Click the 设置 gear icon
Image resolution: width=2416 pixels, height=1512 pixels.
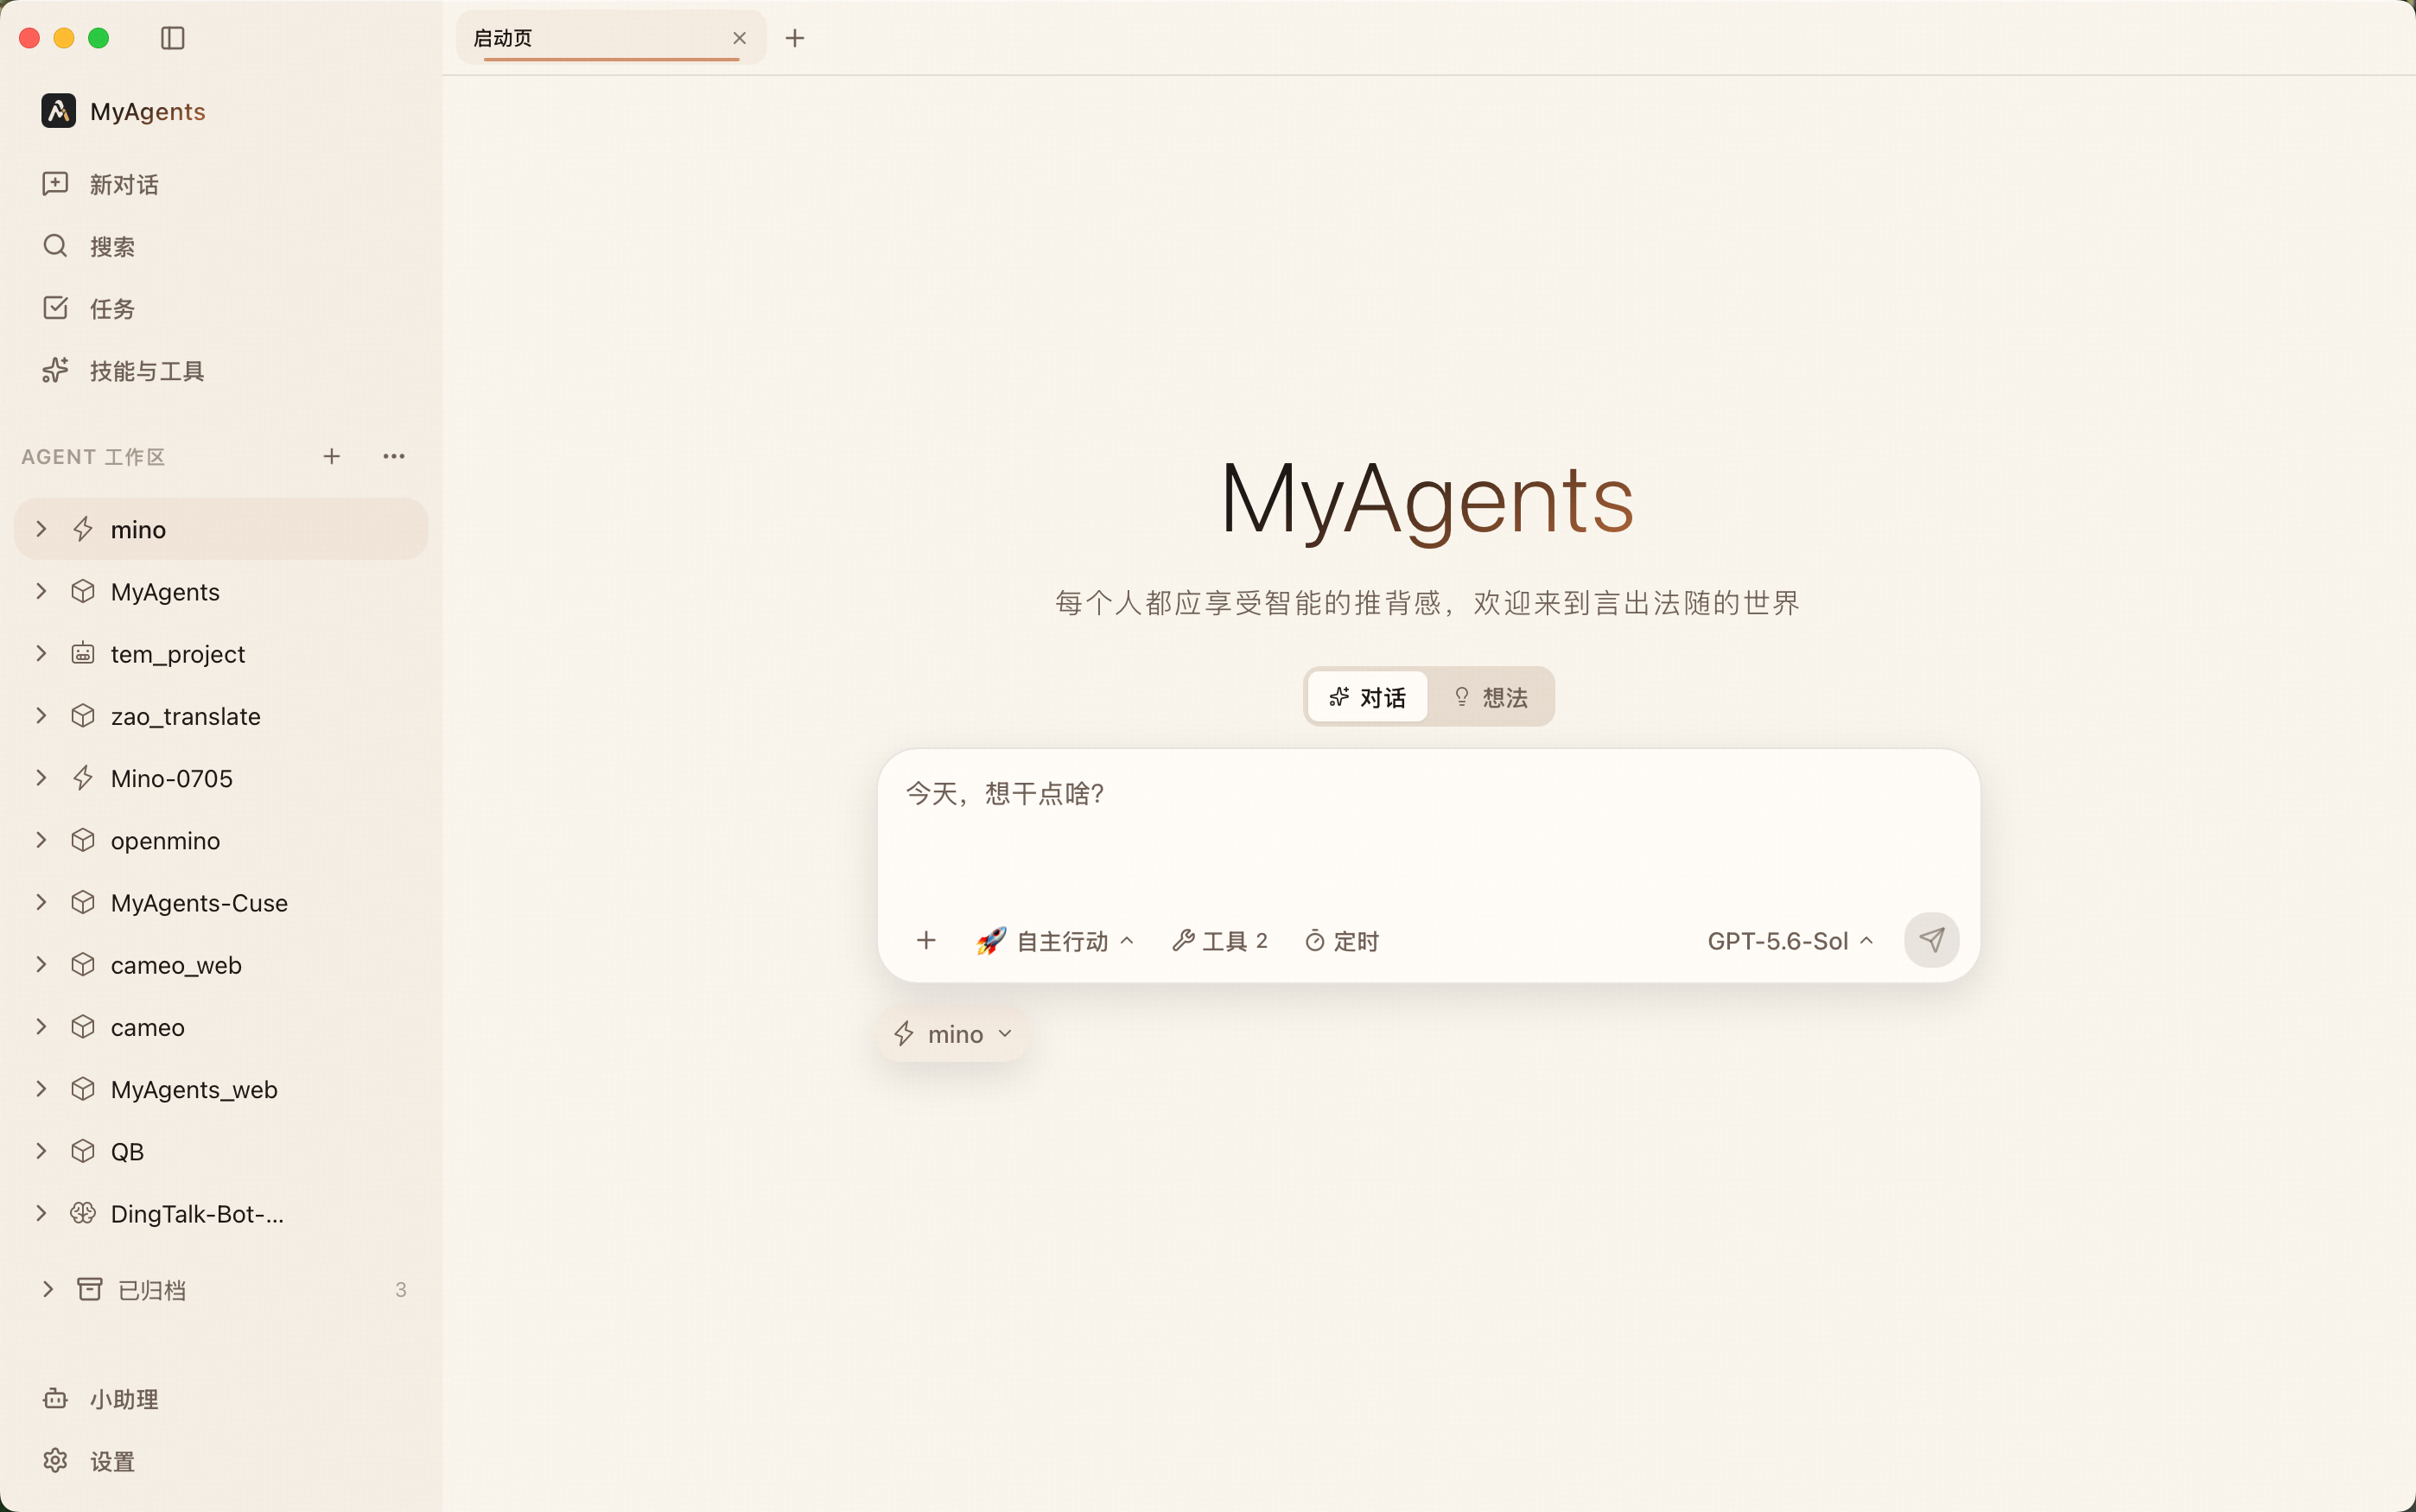coord(55,1461)
